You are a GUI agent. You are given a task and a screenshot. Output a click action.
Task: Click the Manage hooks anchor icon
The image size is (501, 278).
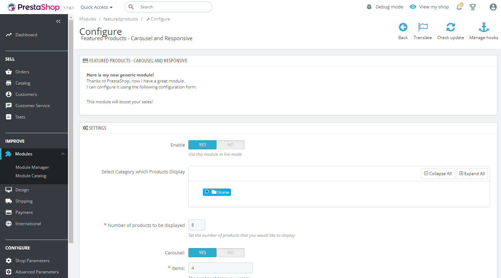[x=484, y=27]
